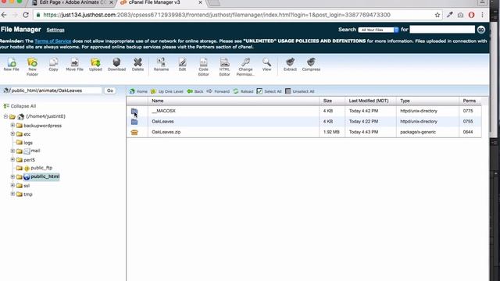Open the HTML Editor tool
Viewport: 500px width, 281px height.
click(x=224, y=67)
